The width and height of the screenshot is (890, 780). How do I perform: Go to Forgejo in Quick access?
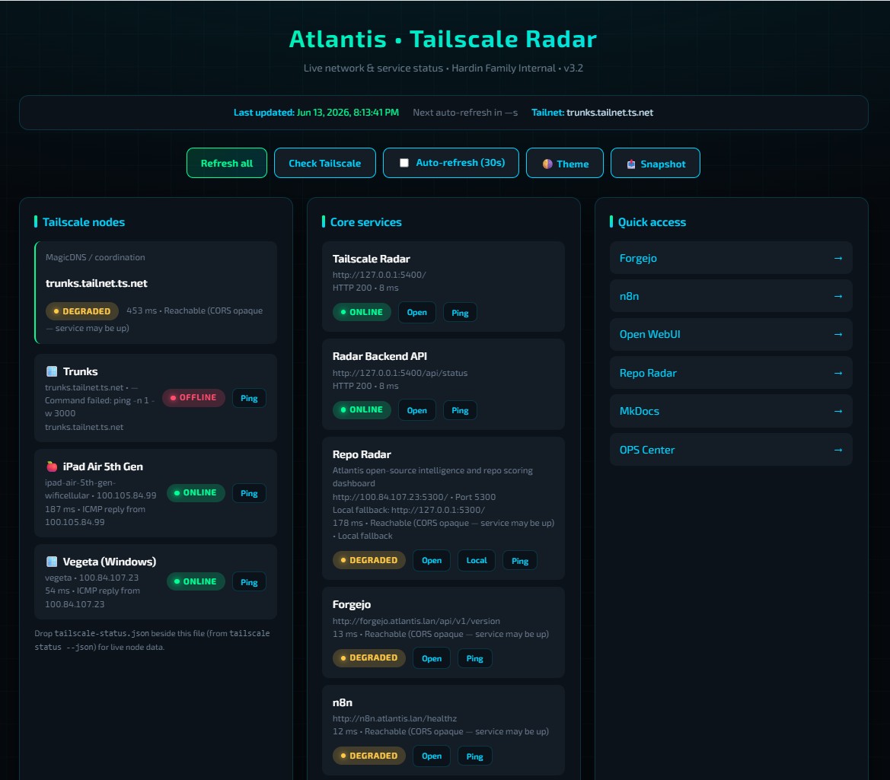point(731,258)
